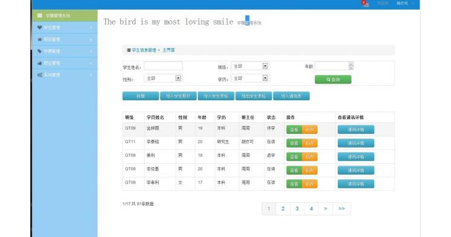
Task: Click 'The bird is my most loving smile' heading
Action: 168,22
